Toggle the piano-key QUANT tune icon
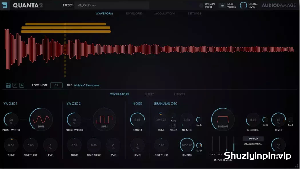 [174, 126]
